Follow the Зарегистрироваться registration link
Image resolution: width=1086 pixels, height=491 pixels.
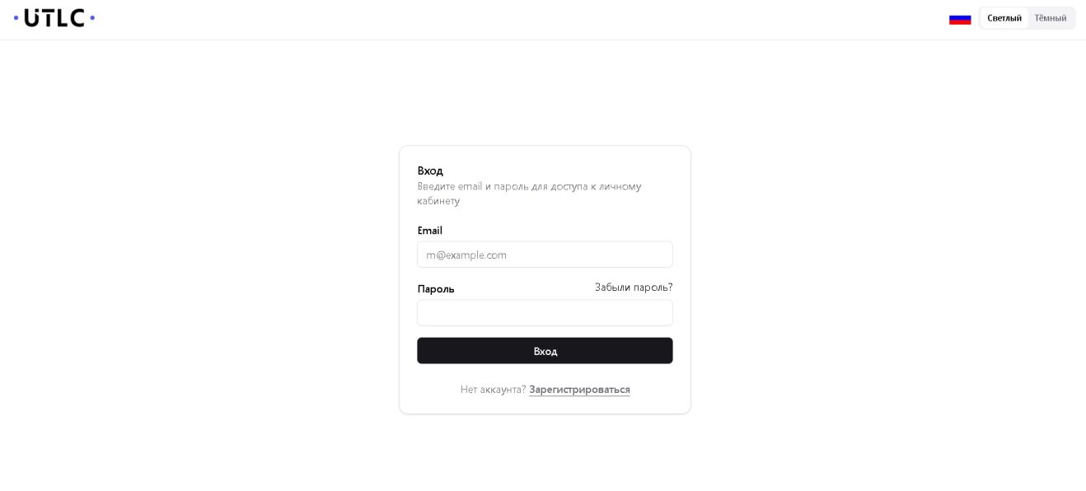pyautogui.click(x=579, y=390)
